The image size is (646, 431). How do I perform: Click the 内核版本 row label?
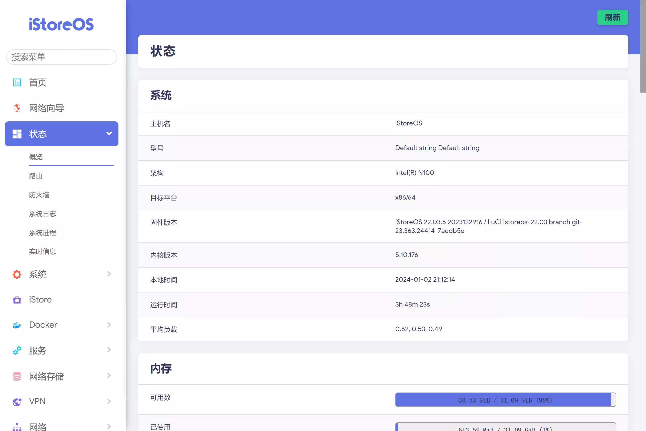tap(164, 255)
